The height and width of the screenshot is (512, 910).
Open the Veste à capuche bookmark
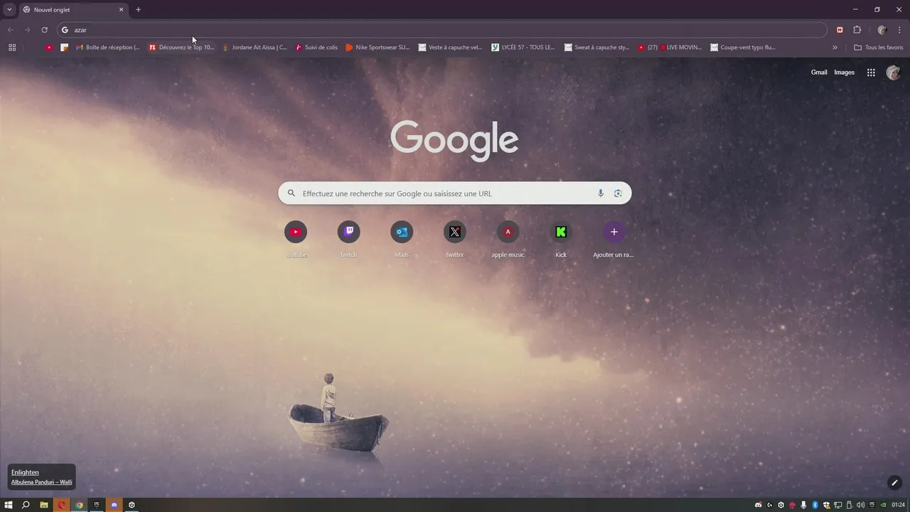(x=451, y=48)
